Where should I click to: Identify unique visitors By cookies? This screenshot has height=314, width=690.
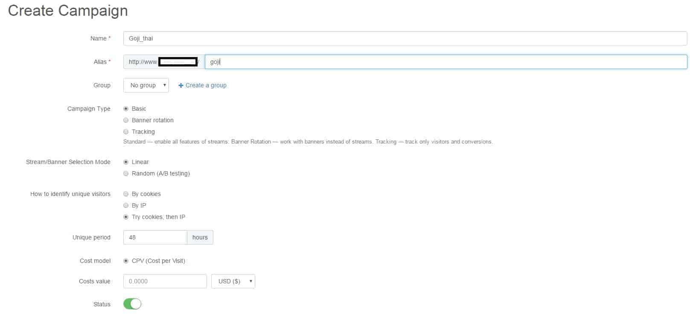click(126, 194)
